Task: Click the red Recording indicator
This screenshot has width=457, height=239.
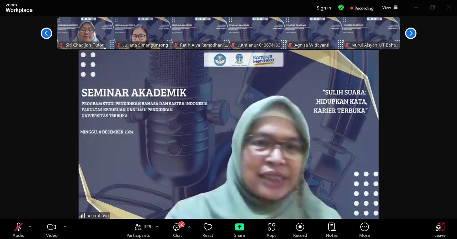Action: (362, 8)
